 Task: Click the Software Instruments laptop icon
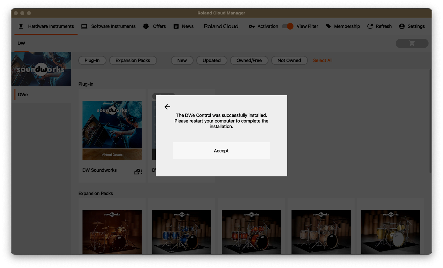[x=84, y=26]
